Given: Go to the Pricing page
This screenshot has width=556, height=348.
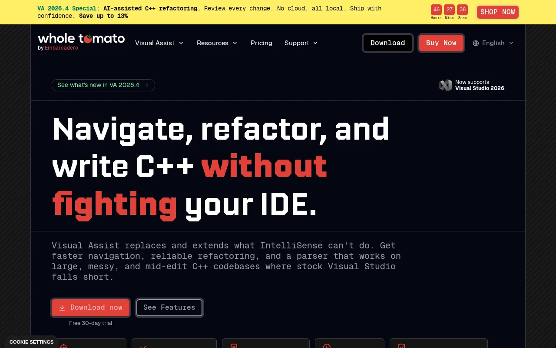Looking at the screenshot, I should 261,43.
